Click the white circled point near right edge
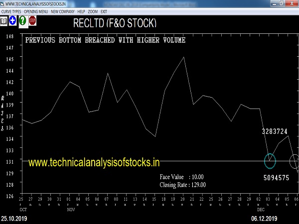 pos(294,161)
